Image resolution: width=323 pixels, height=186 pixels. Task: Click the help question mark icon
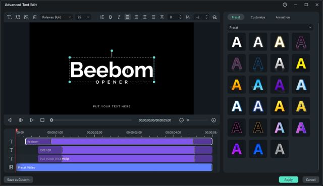click(285, 5)
